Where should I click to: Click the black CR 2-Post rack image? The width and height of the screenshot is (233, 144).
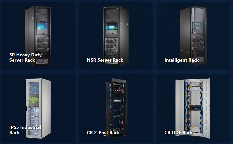pyautogui.click(x=116, y=109)
